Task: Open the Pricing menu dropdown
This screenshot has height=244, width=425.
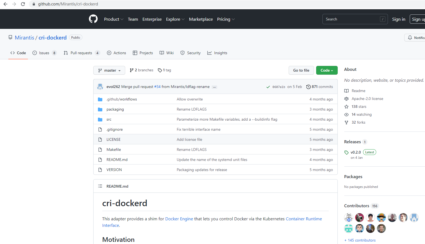Action: point(226,19)
